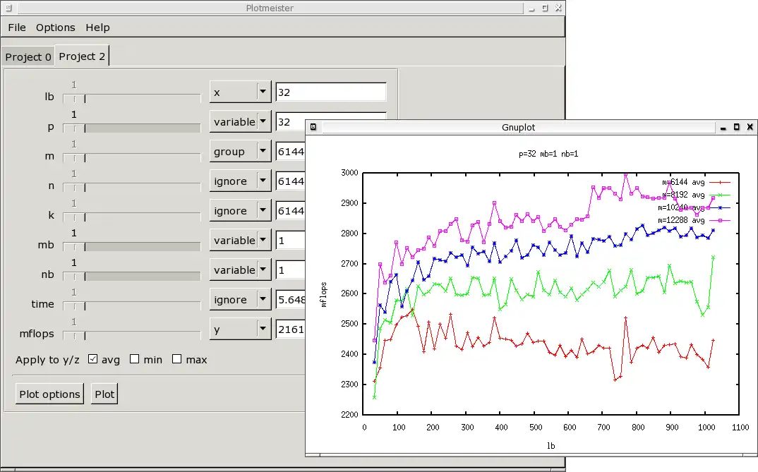This screenshot has width=758, height=472.
Task: Open the mflops row's y dropdown
Action: (241, 329)
